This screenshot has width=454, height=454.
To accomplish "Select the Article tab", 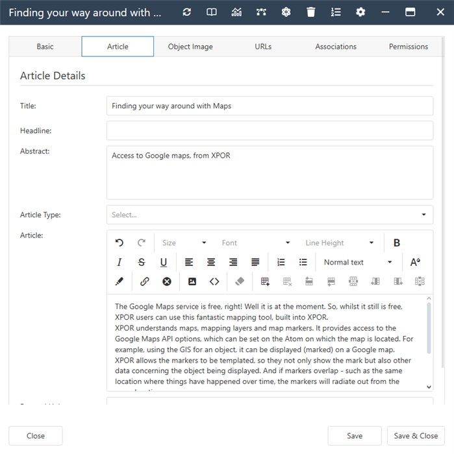I will (x=118, y=47).
